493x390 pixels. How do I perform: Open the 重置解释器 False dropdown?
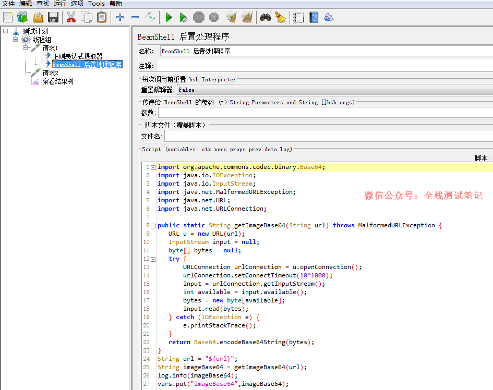(x=335, y=90)
